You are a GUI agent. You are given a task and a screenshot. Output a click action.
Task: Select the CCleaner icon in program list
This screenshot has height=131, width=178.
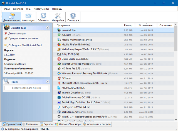(59, 78)
